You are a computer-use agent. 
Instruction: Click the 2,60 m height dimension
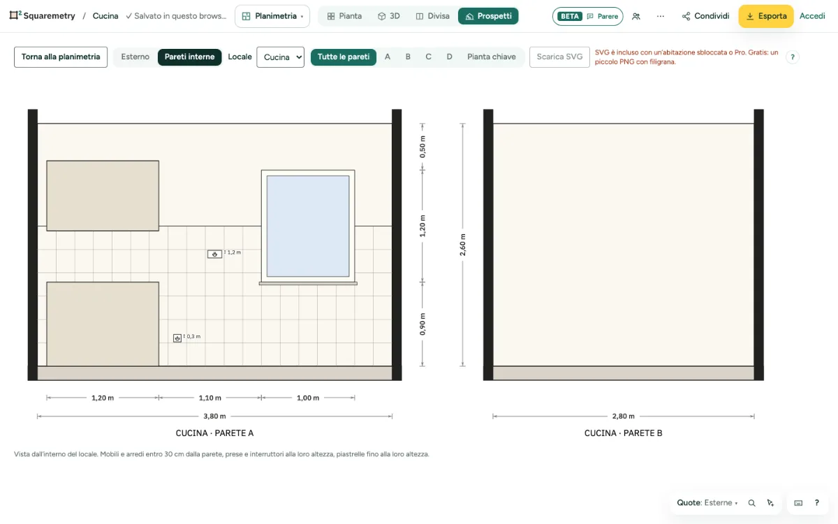point(462,245)
